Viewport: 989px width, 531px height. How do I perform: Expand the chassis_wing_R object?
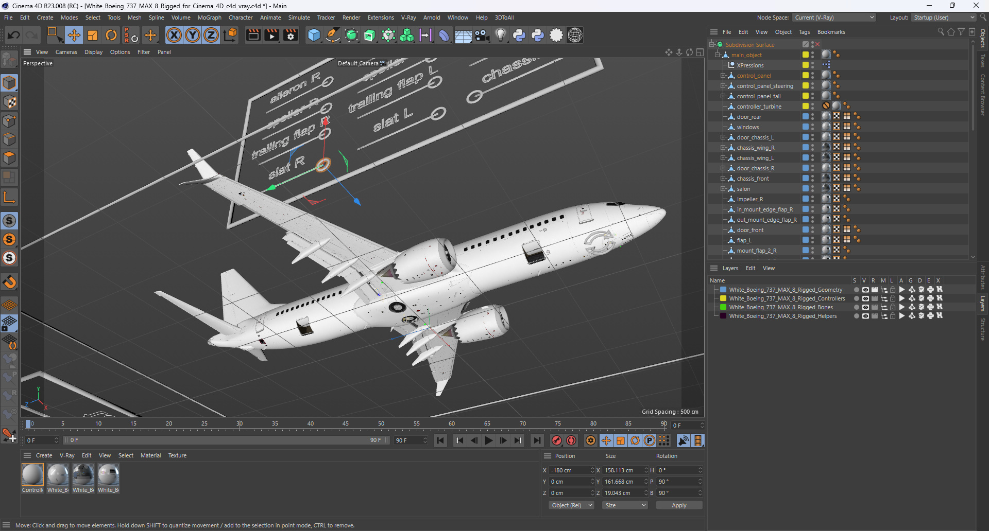point(723,148)
